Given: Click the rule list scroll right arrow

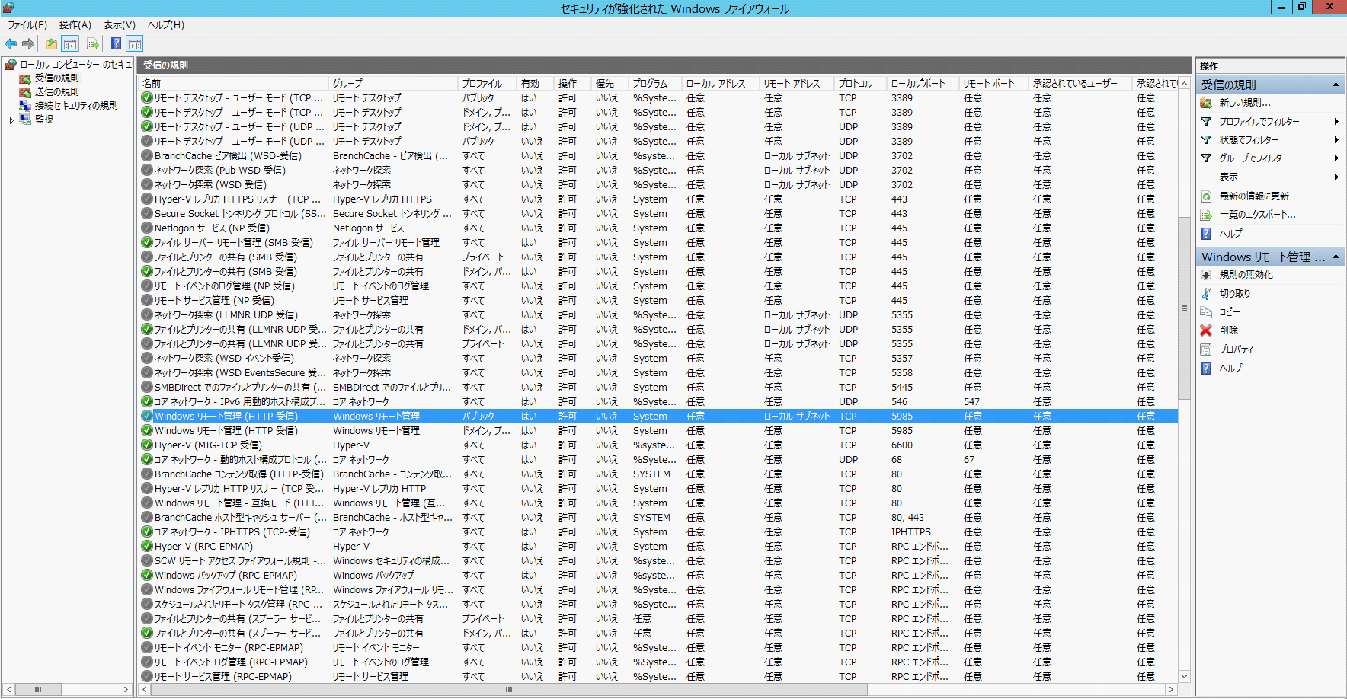Looking at the screenshot, I should point(1172,689).
